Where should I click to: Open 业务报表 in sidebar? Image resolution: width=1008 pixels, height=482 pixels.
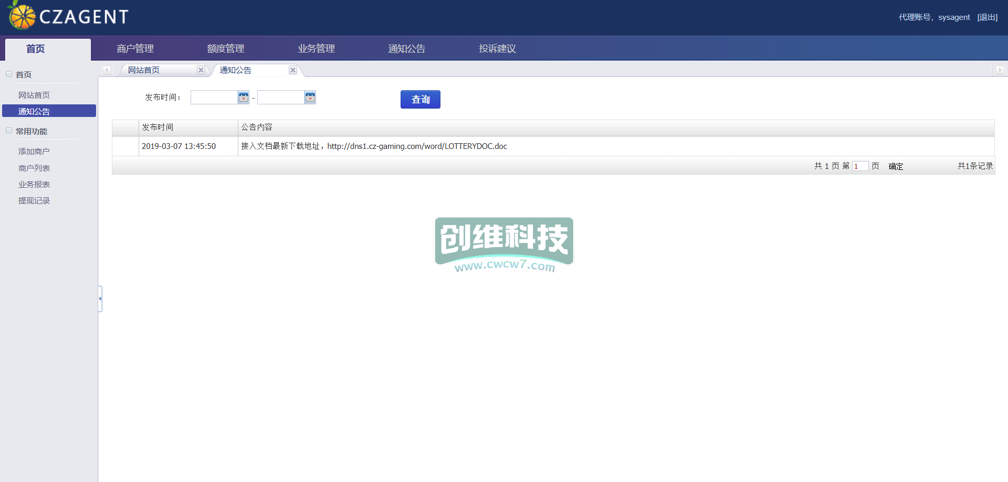coord(34,184)
